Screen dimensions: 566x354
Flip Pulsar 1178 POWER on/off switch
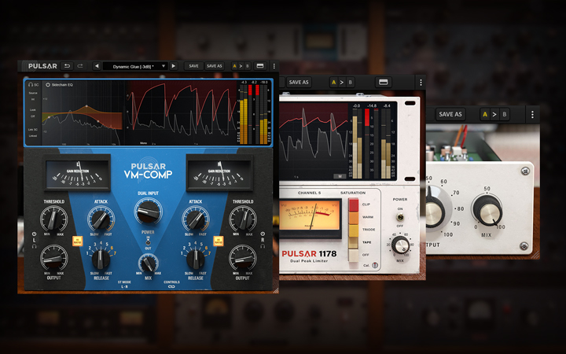click(x=400, y=217)
